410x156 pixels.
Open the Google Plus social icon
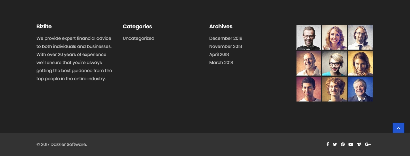tap(368, 144)
